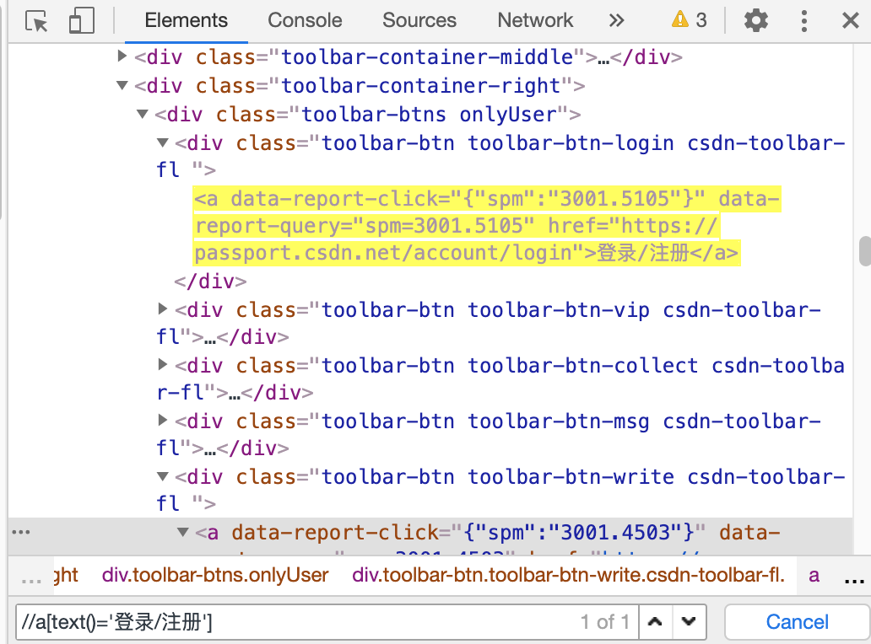Click the more tabs chevron icon

617,20
